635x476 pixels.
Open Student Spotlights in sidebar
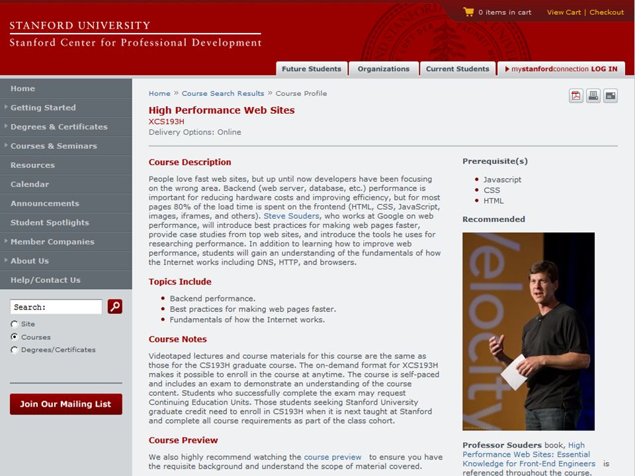point(66,222)
